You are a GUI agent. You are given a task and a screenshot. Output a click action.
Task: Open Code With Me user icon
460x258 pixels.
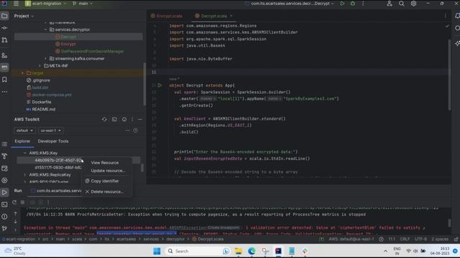[x=390, y=4]
